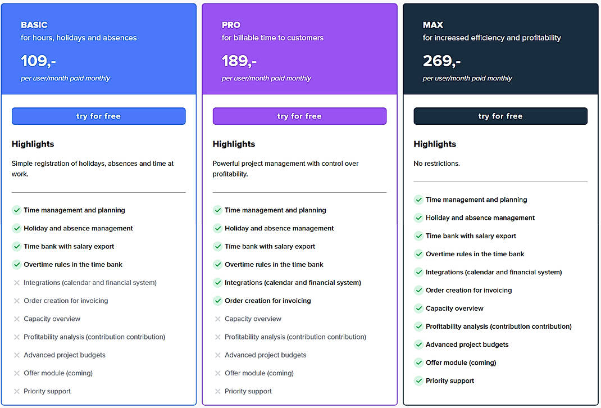Toggle the check for Basic's Overtime rules feature
The width and height of the screenshot is (601, 408).
(x=16, y=264)
